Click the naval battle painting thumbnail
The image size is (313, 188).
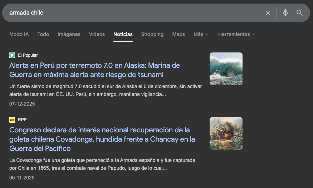pyautogui.click(x=226, y=133)
